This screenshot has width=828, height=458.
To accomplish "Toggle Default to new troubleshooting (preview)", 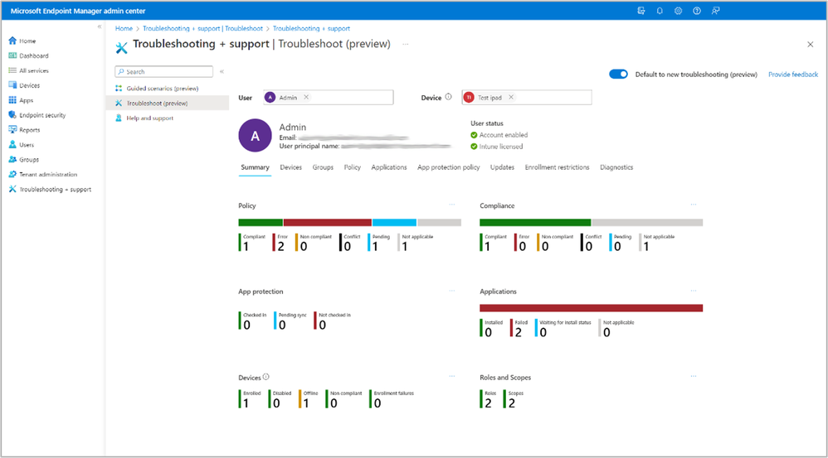I will coord(618,74).
